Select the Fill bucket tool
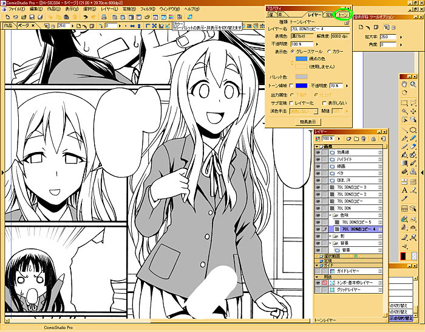Screen dimensions: 425x332 point(404,155)
